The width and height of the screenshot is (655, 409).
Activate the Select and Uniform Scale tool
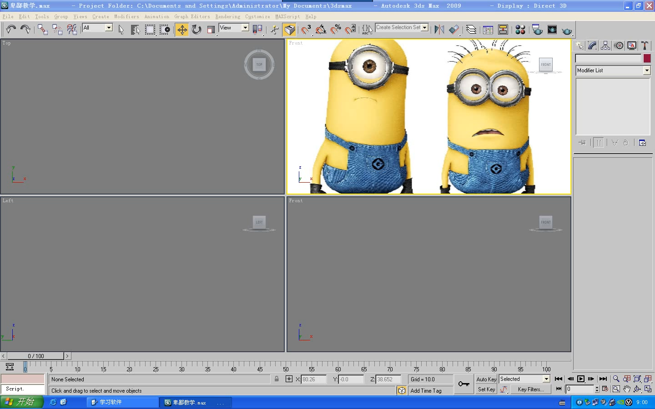click(211, 30)
